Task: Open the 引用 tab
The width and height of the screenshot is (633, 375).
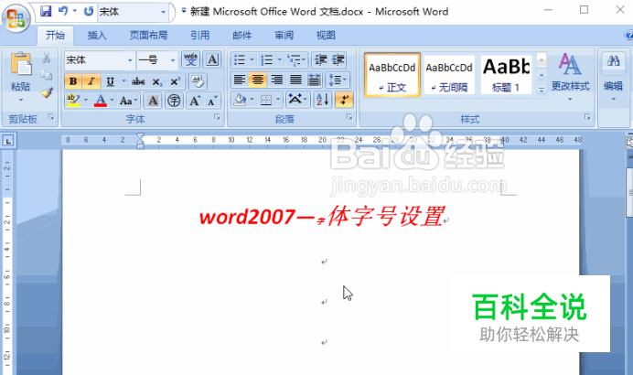Action: (199, 35)
